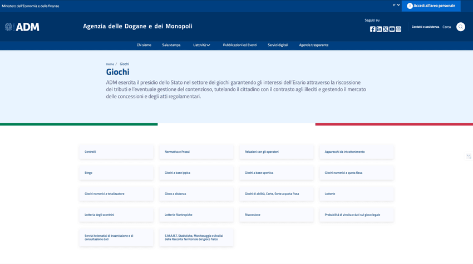473x264 pixels.
Task: Open Apparecchi da intrattenimento card
Action: pyautogui.click(x=356, y=152)
